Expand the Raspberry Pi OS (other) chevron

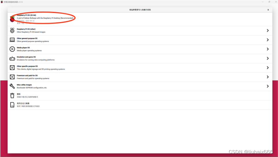(x=268, y=30)
